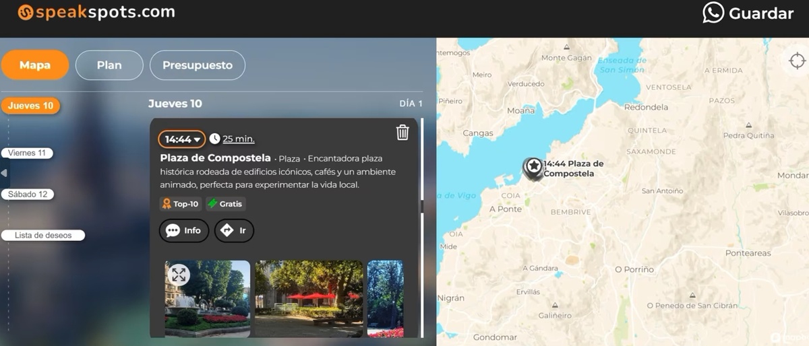Click the Top-10 badge
809x346 pixels.
click(181, 203)
